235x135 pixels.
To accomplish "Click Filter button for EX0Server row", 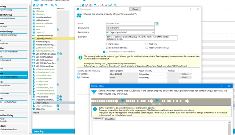I will 185,77.
